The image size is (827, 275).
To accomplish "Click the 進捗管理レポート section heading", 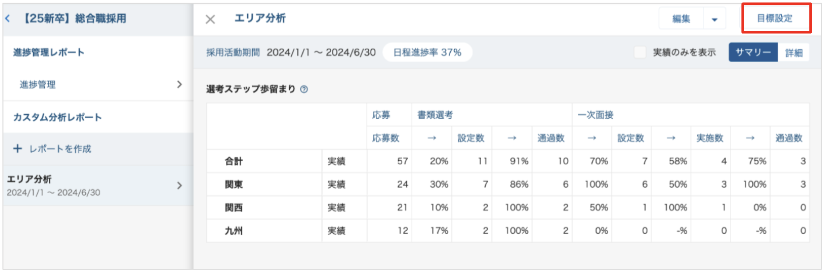I will 49,52.
